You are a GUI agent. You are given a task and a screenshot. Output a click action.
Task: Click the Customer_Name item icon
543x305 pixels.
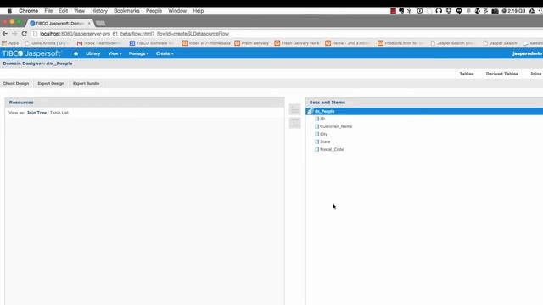[x=316, y=126]
